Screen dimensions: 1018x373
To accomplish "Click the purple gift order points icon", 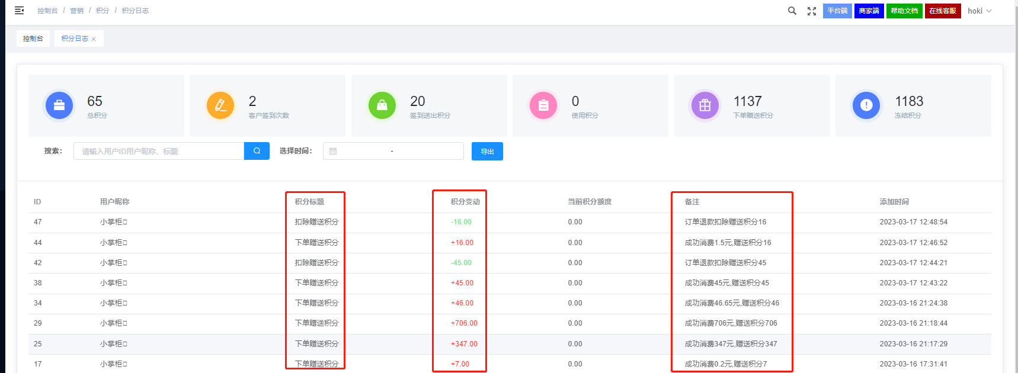I will [x=705, y=106].
